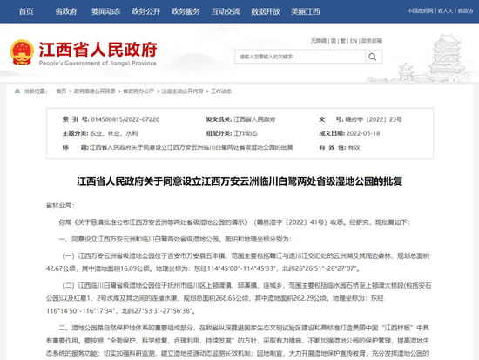Click the 省林业局 salutation line
Viewport: 479px width, 360px height.
[60, 205]
